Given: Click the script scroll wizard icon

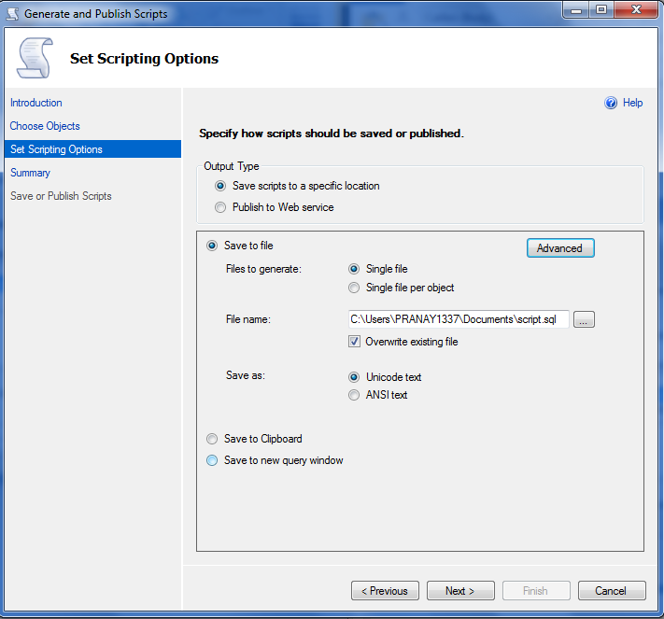Looking at the screenshot, I should (x=34, y=58).
